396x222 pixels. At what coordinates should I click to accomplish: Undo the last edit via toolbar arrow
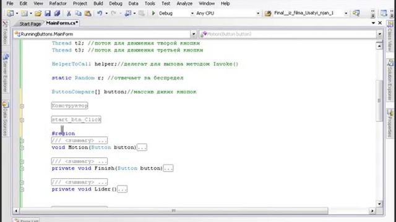[x=100, y=14]
